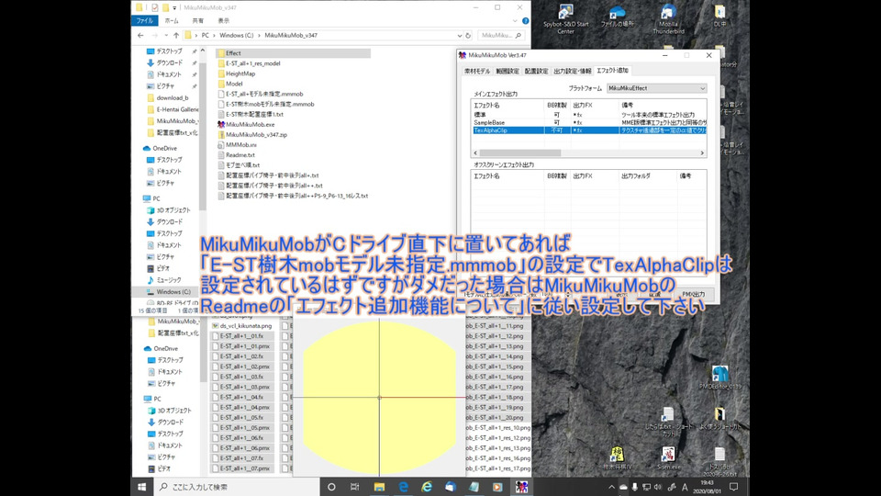Open the Windows Start menu
The height and width of the screenshot is (496, 881).
click(141, 487)
